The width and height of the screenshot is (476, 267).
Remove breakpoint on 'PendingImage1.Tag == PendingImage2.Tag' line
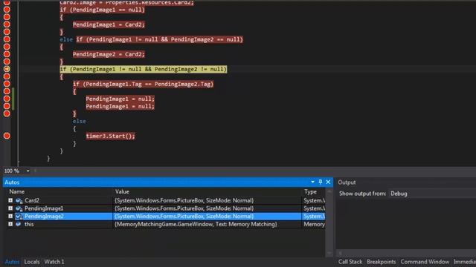tap(7, 84)
